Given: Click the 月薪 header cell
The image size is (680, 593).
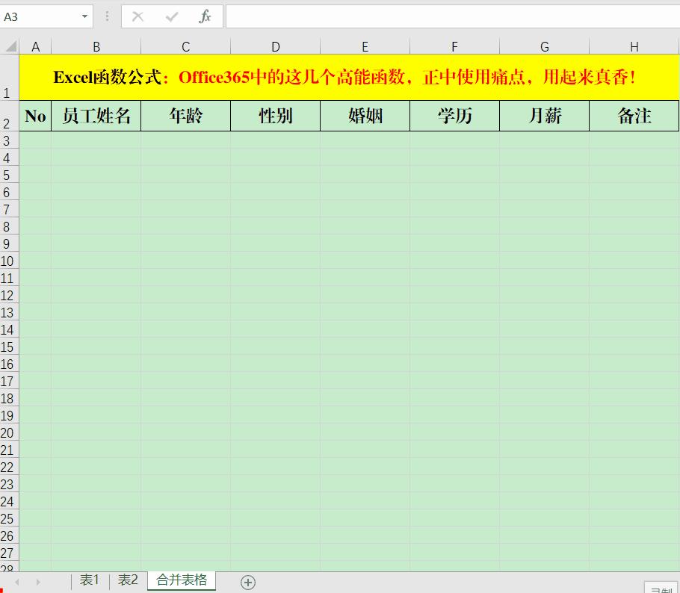Looking at the screenshot, I should coord(544,116).
